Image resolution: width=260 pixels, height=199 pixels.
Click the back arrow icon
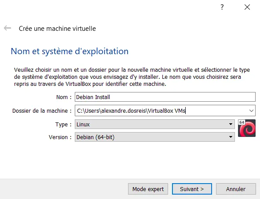click(x=7, y=28)
